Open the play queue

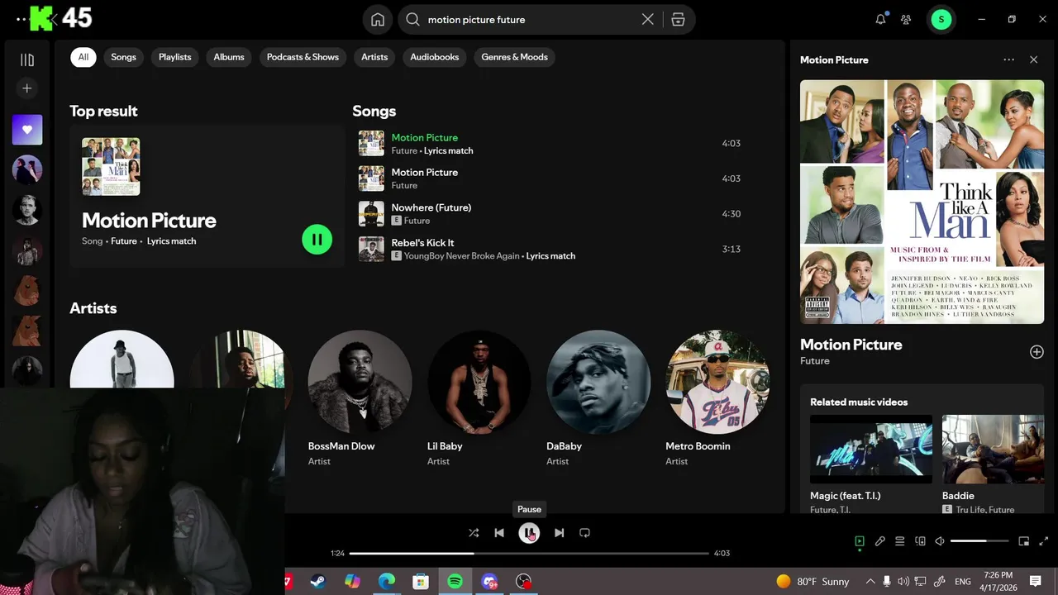(x=900, y=541)
